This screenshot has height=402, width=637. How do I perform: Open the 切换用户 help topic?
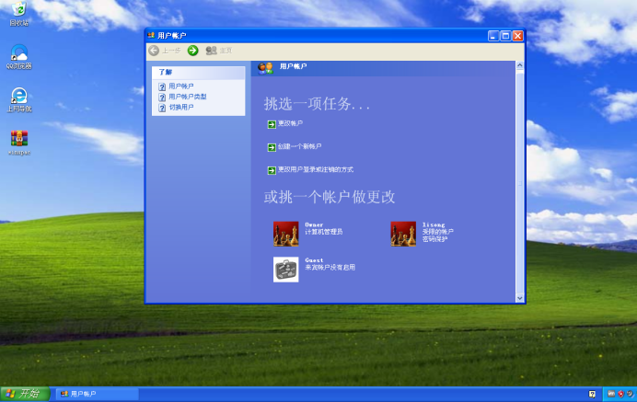tap(181, 108)
